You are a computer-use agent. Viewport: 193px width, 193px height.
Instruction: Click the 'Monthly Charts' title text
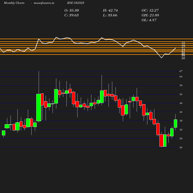[x=14, y=3]
